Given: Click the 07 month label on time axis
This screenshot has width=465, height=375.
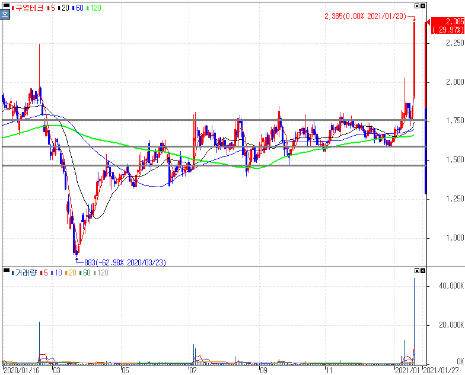Looking at the screenshot, I should click(x=193, y=371).
